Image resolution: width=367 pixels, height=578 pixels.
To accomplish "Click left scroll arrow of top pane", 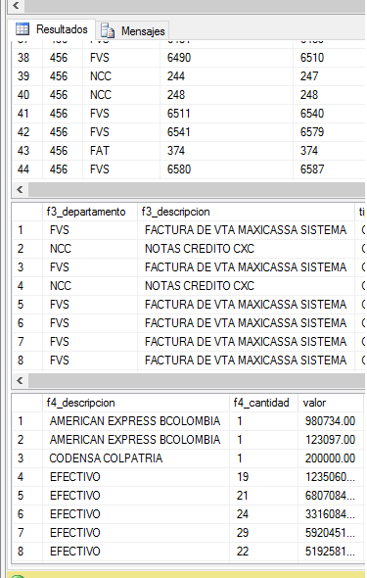I will [16, 5].
